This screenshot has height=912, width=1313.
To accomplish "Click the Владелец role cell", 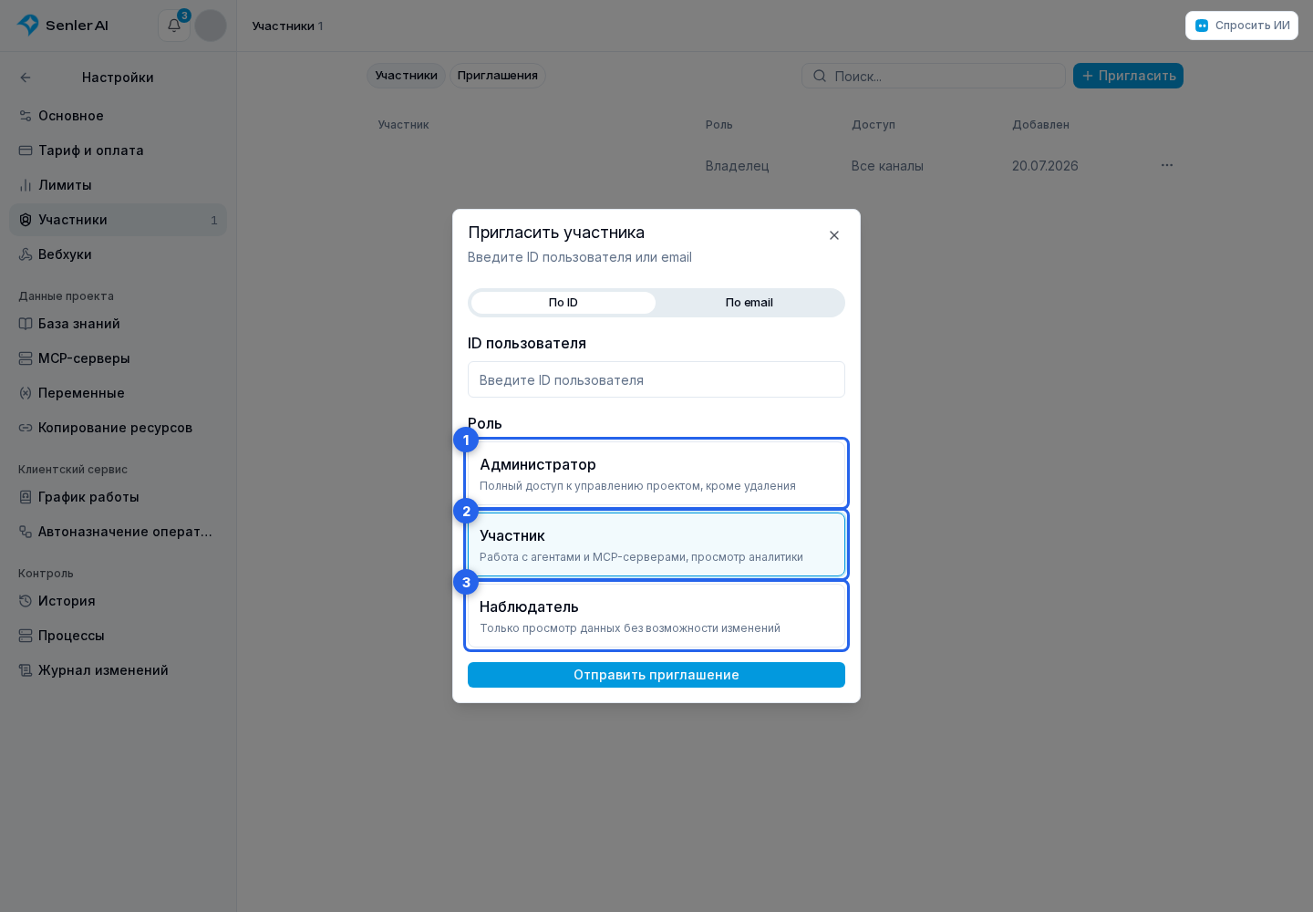I will 738,166.
